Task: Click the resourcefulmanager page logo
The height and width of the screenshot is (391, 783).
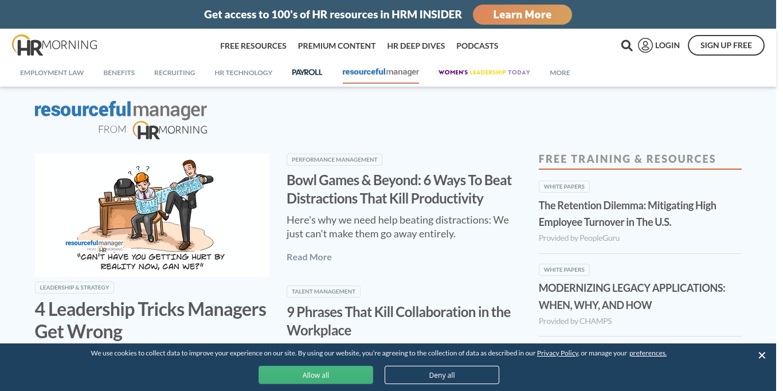Action: pyautogui.click(x=121, y=120)
